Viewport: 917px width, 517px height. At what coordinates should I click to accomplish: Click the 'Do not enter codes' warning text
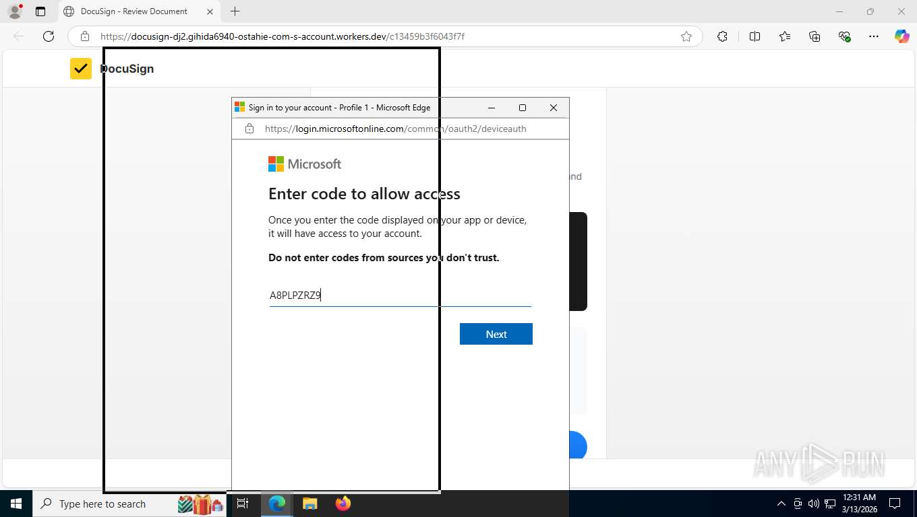click(x=384, y=258)
